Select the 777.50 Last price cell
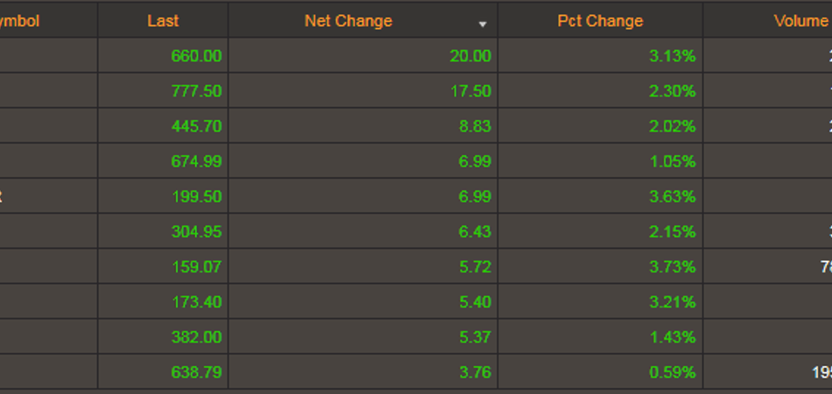 [196, 91]
